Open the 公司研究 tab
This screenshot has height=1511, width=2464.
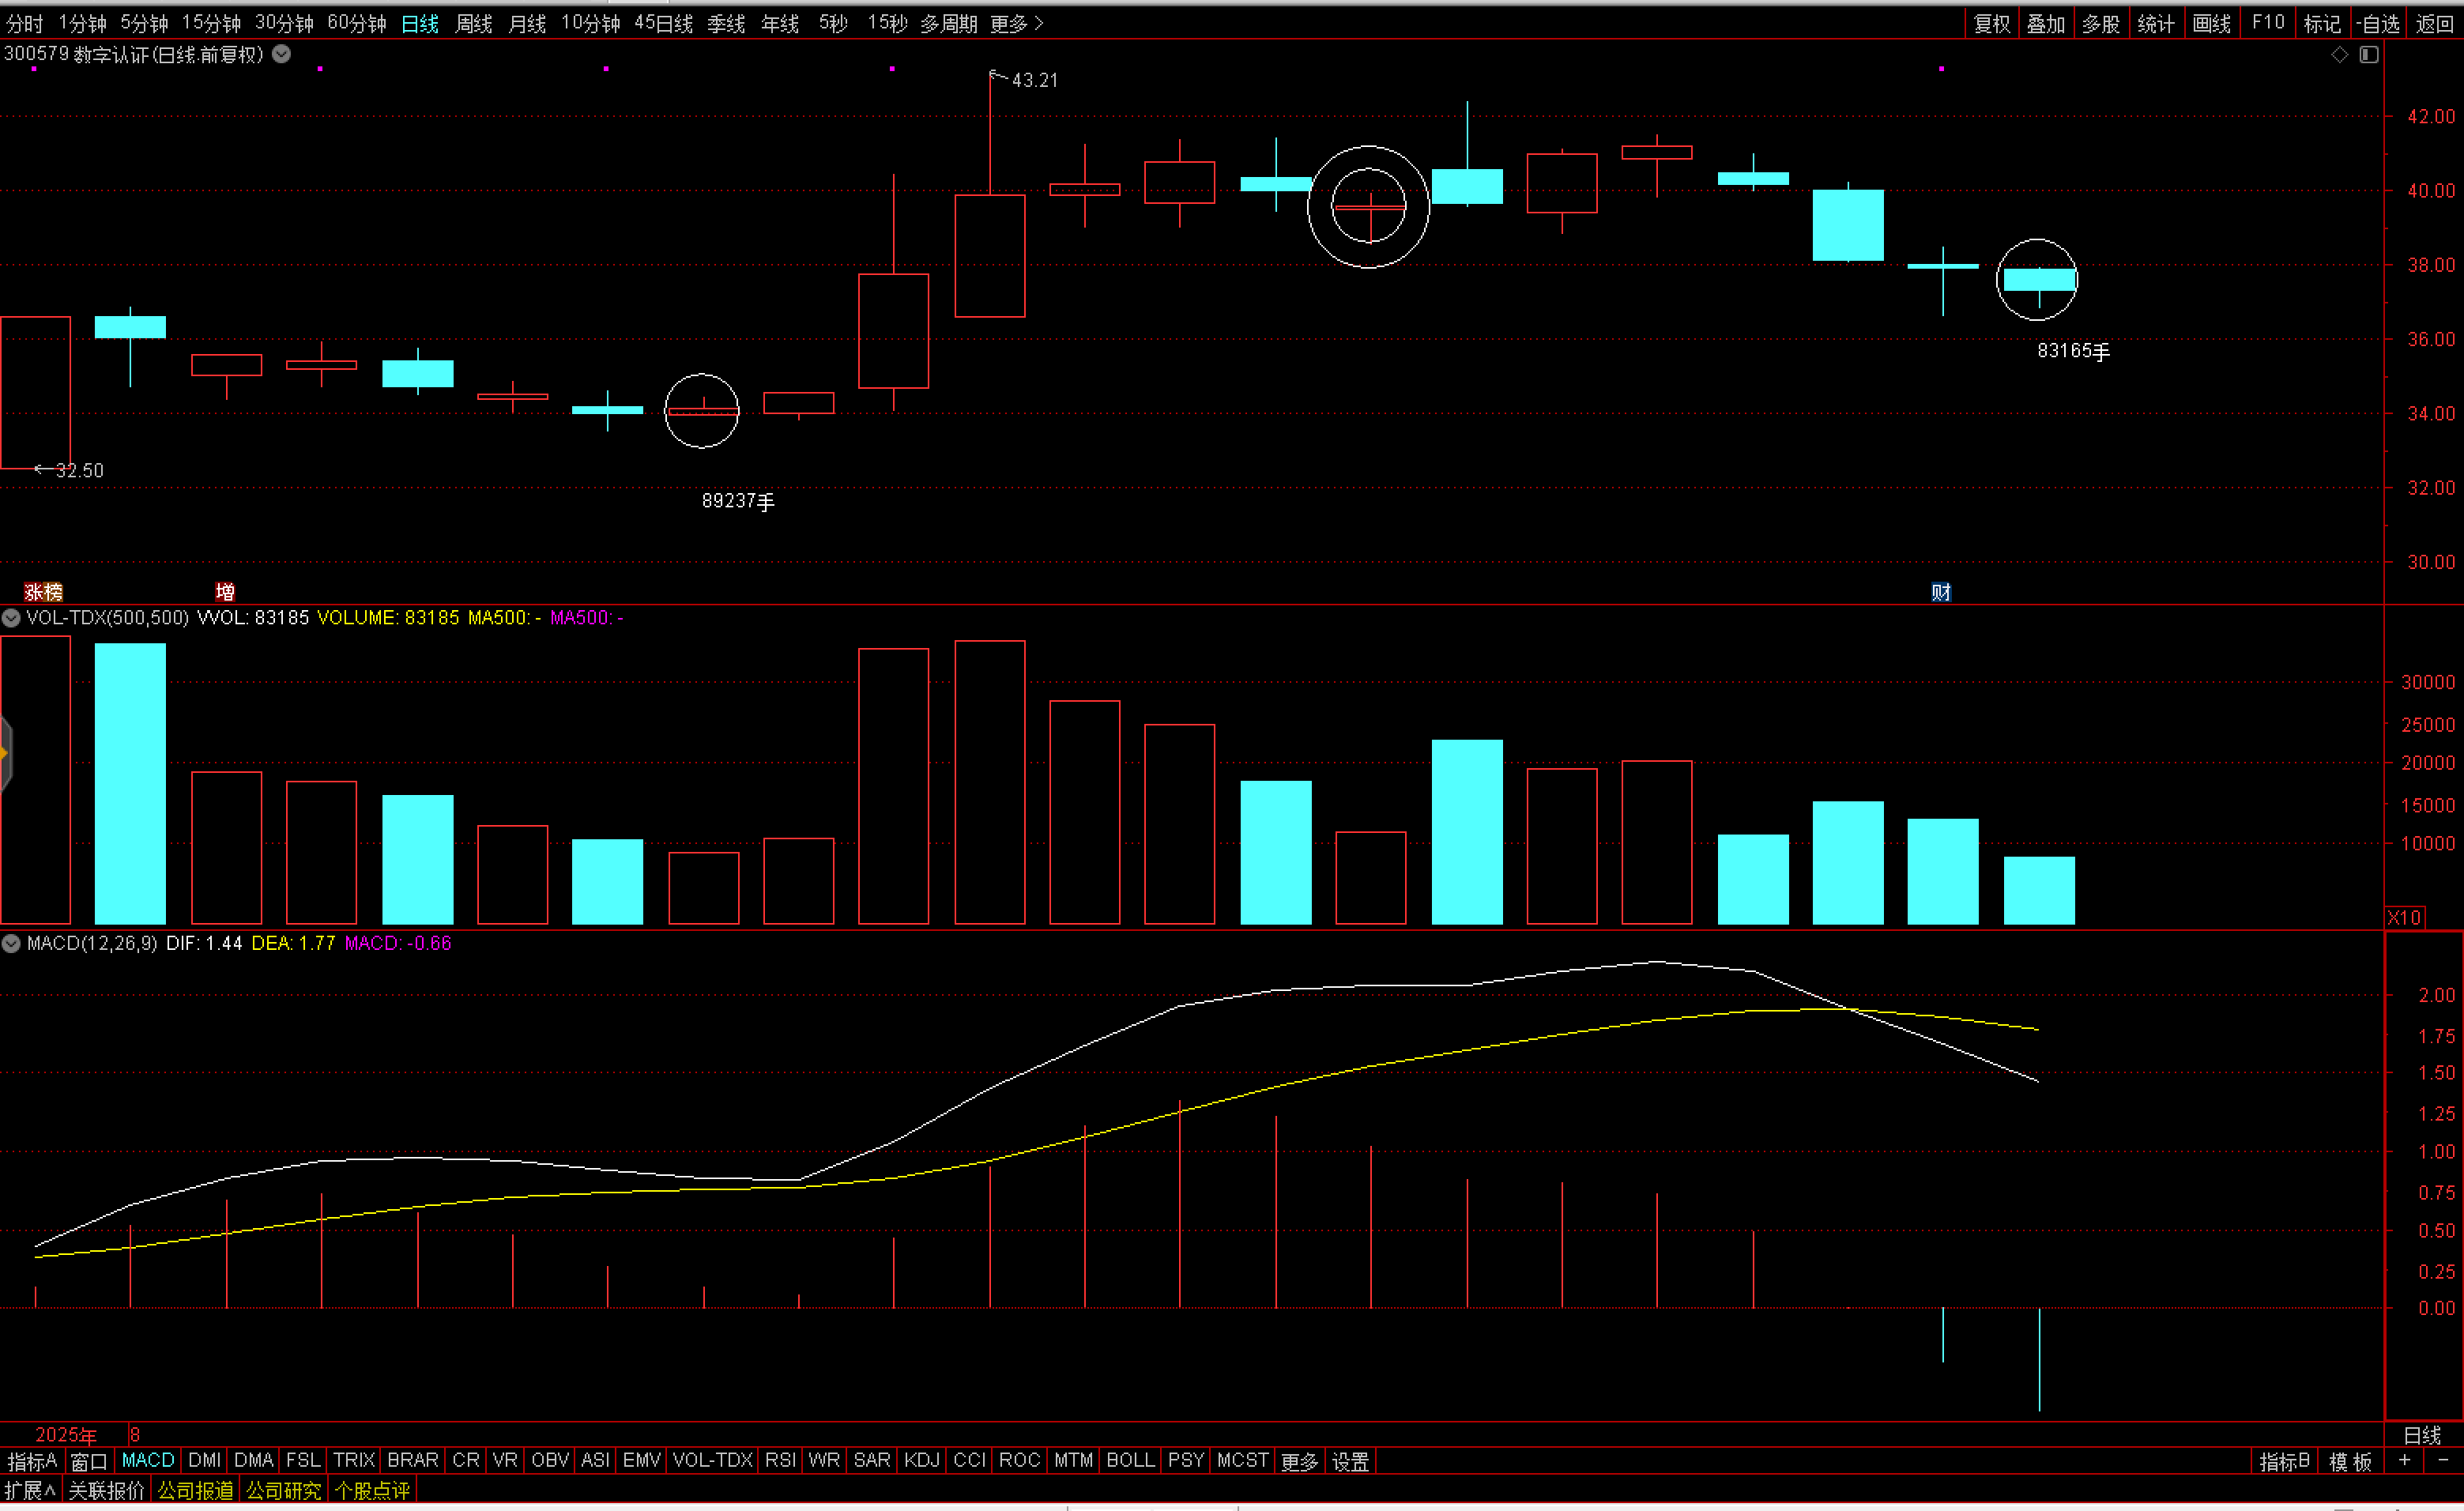point(283,1490)
